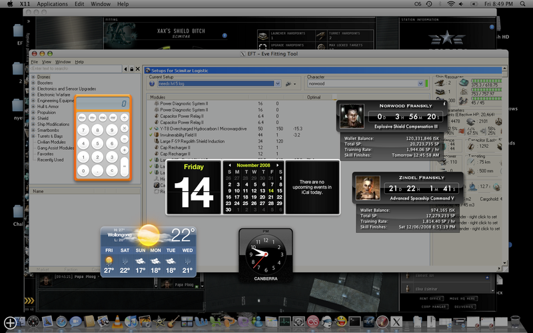Select Civilian Modules tree item

51,142
